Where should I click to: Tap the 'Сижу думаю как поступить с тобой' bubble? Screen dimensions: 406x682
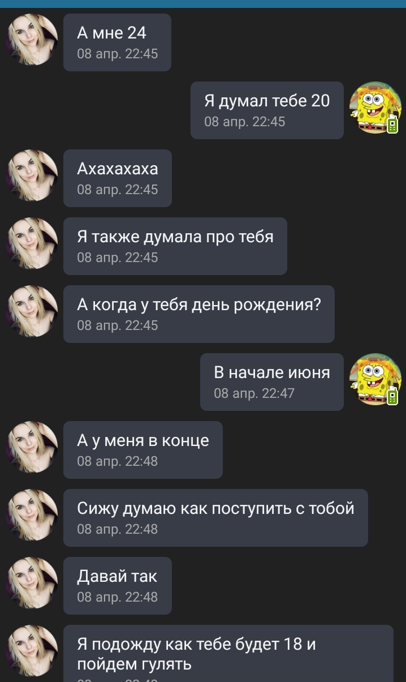(x=215, y=518)
